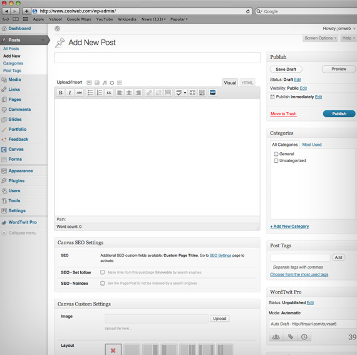Switch to Most Used categories tab
This screenshot has height=355, width=357.
312,145
